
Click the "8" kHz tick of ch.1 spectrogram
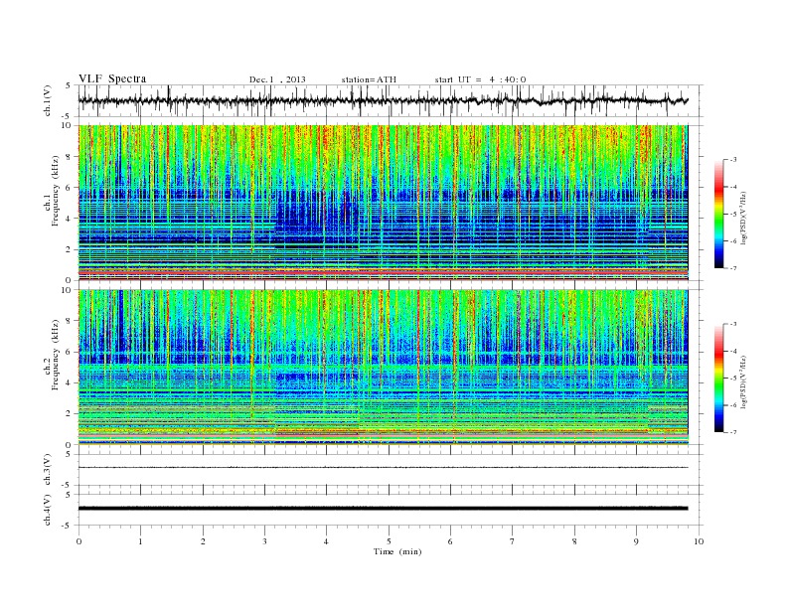point(70,157)
